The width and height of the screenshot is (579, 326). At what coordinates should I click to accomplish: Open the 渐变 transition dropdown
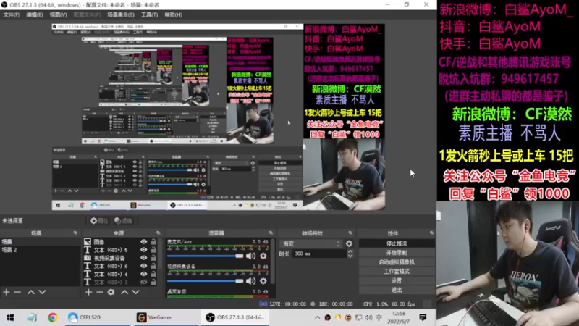click(312, 243)
